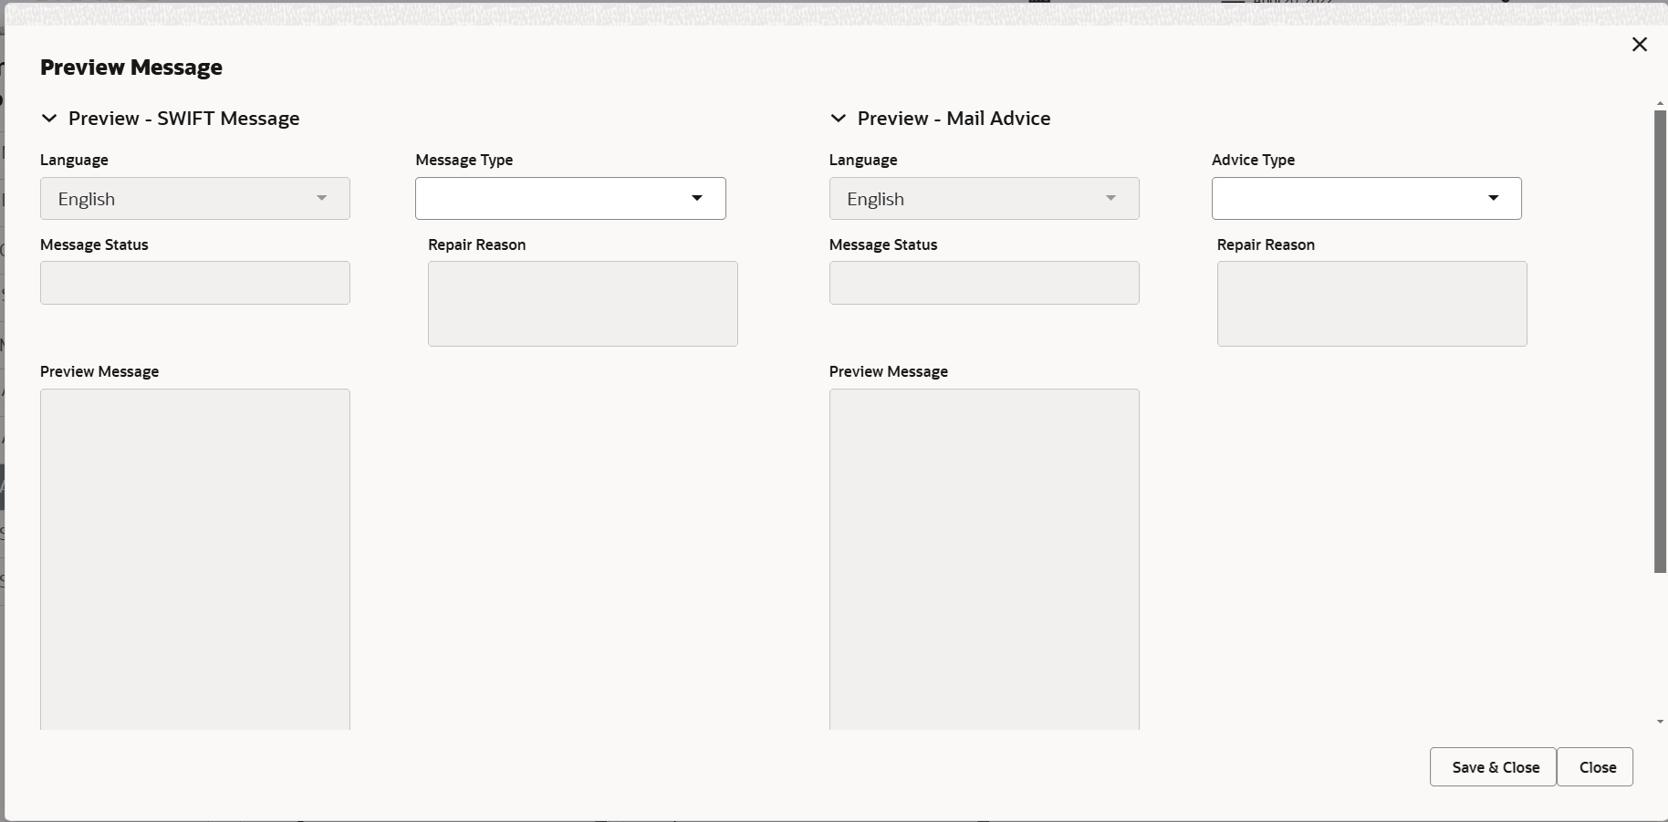Click the Message Type label
Viewport: 1668px width, 822px height.
[464, 160]
